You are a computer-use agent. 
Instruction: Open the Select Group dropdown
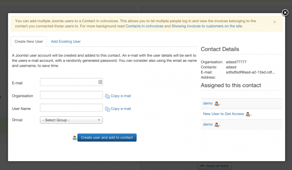71,120
